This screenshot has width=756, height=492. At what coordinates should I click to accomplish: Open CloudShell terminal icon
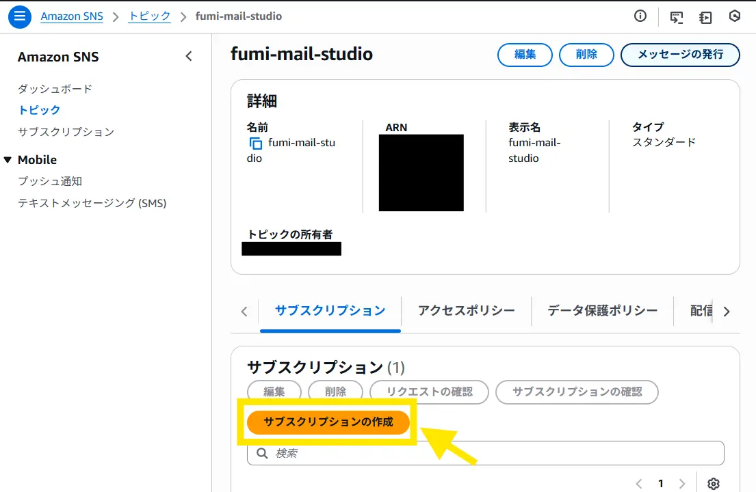(x=677, y=17)
